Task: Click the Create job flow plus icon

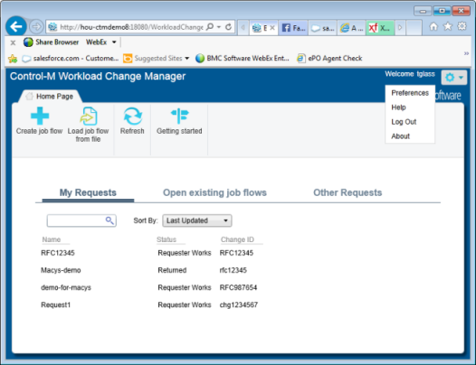Action: [x=40, y=116]
